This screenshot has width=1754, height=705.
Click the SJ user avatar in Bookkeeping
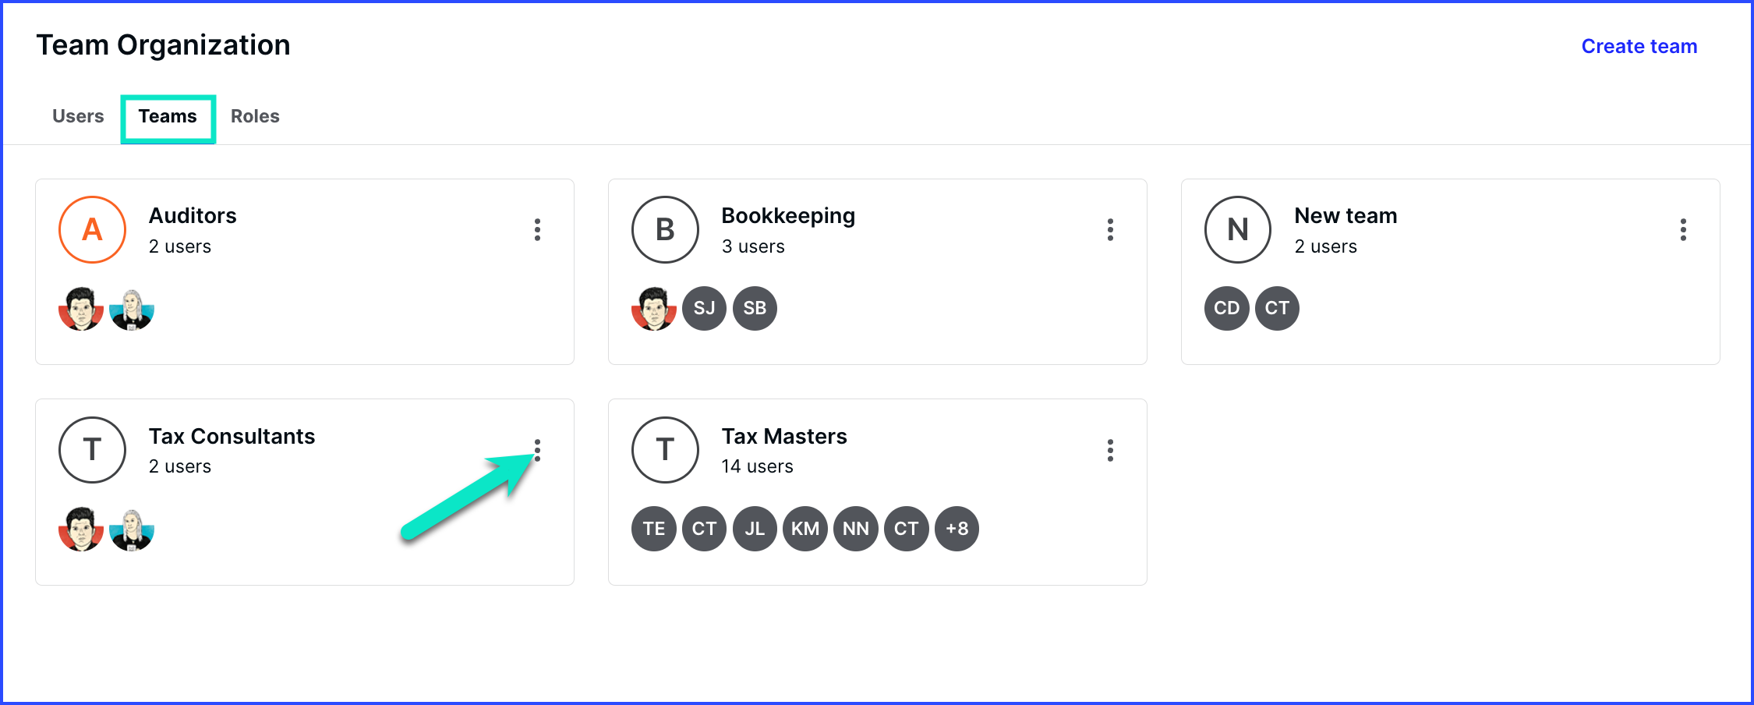click(x=704, y=308)
